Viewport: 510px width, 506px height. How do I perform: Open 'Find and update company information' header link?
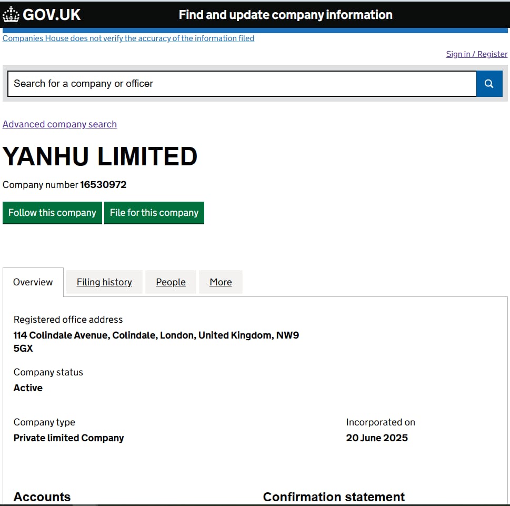[285, 15]
